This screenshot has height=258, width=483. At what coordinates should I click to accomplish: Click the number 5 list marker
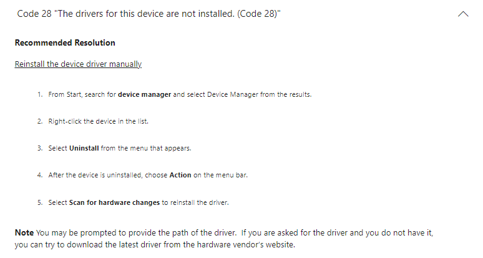(39, 202)
